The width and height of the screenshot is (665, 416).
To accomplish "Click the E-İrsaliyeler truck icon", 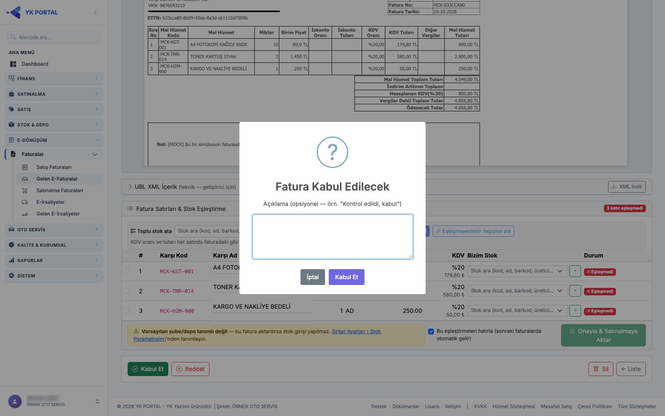I will pos(25,202).
